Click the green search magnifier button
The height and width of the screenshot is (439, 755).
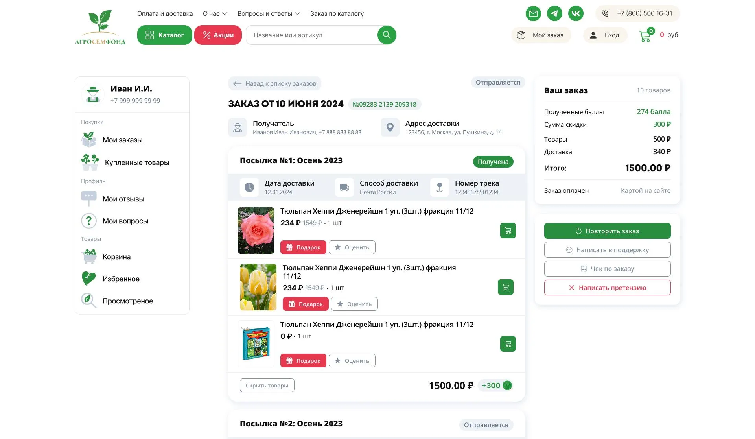coord(387,35)
